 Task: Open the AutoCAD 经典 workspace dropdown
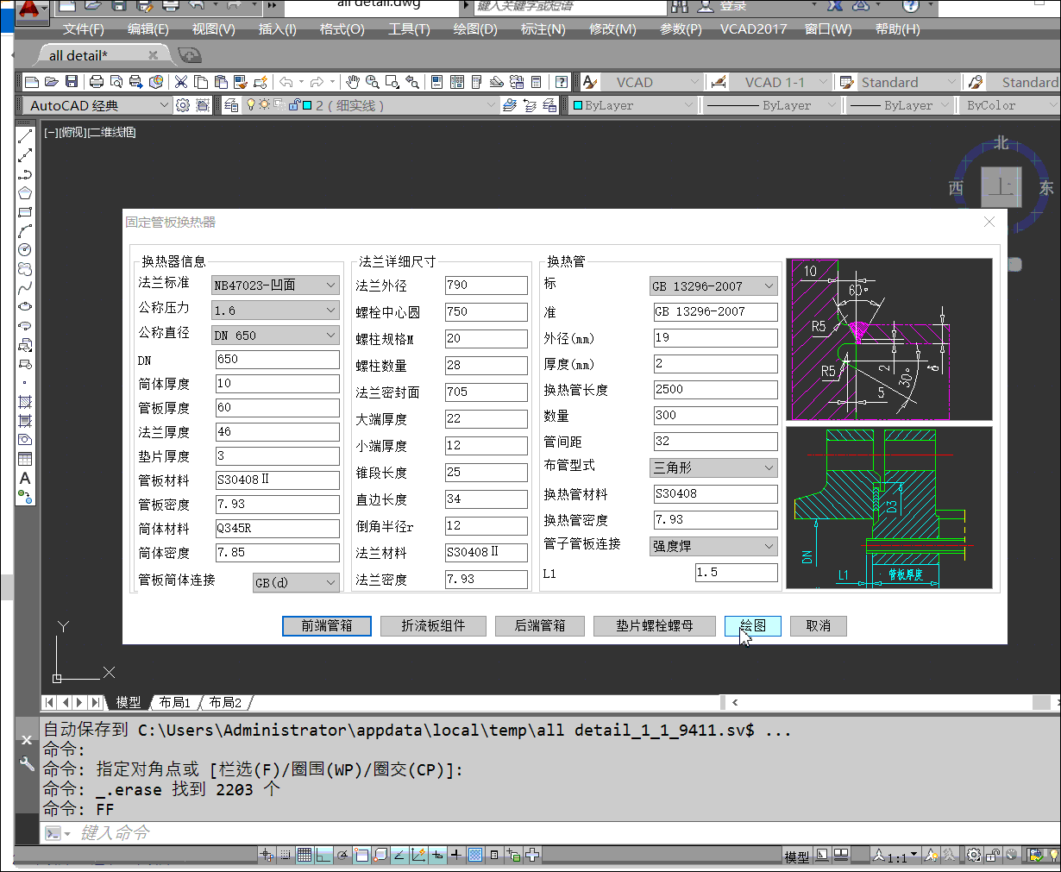(x=97, y=105)
